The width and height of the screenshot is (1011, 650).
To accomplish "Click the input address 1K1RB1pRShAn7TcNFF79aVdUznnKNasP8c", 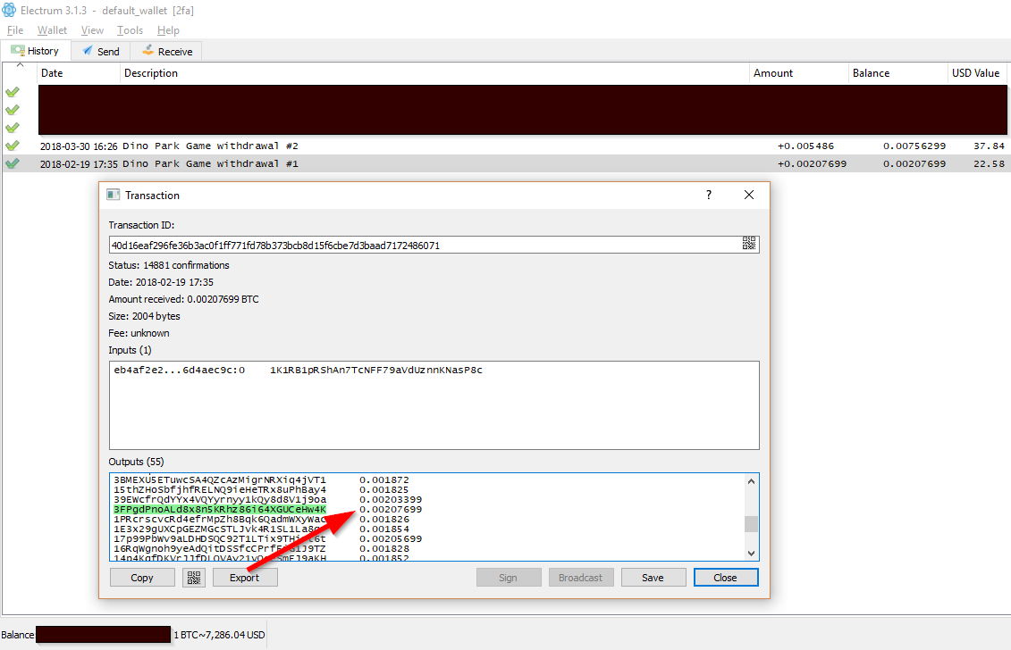I will coord(376,370).
